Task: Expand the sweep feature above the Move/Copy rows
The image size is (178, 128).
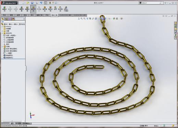Action: (2, 47)
